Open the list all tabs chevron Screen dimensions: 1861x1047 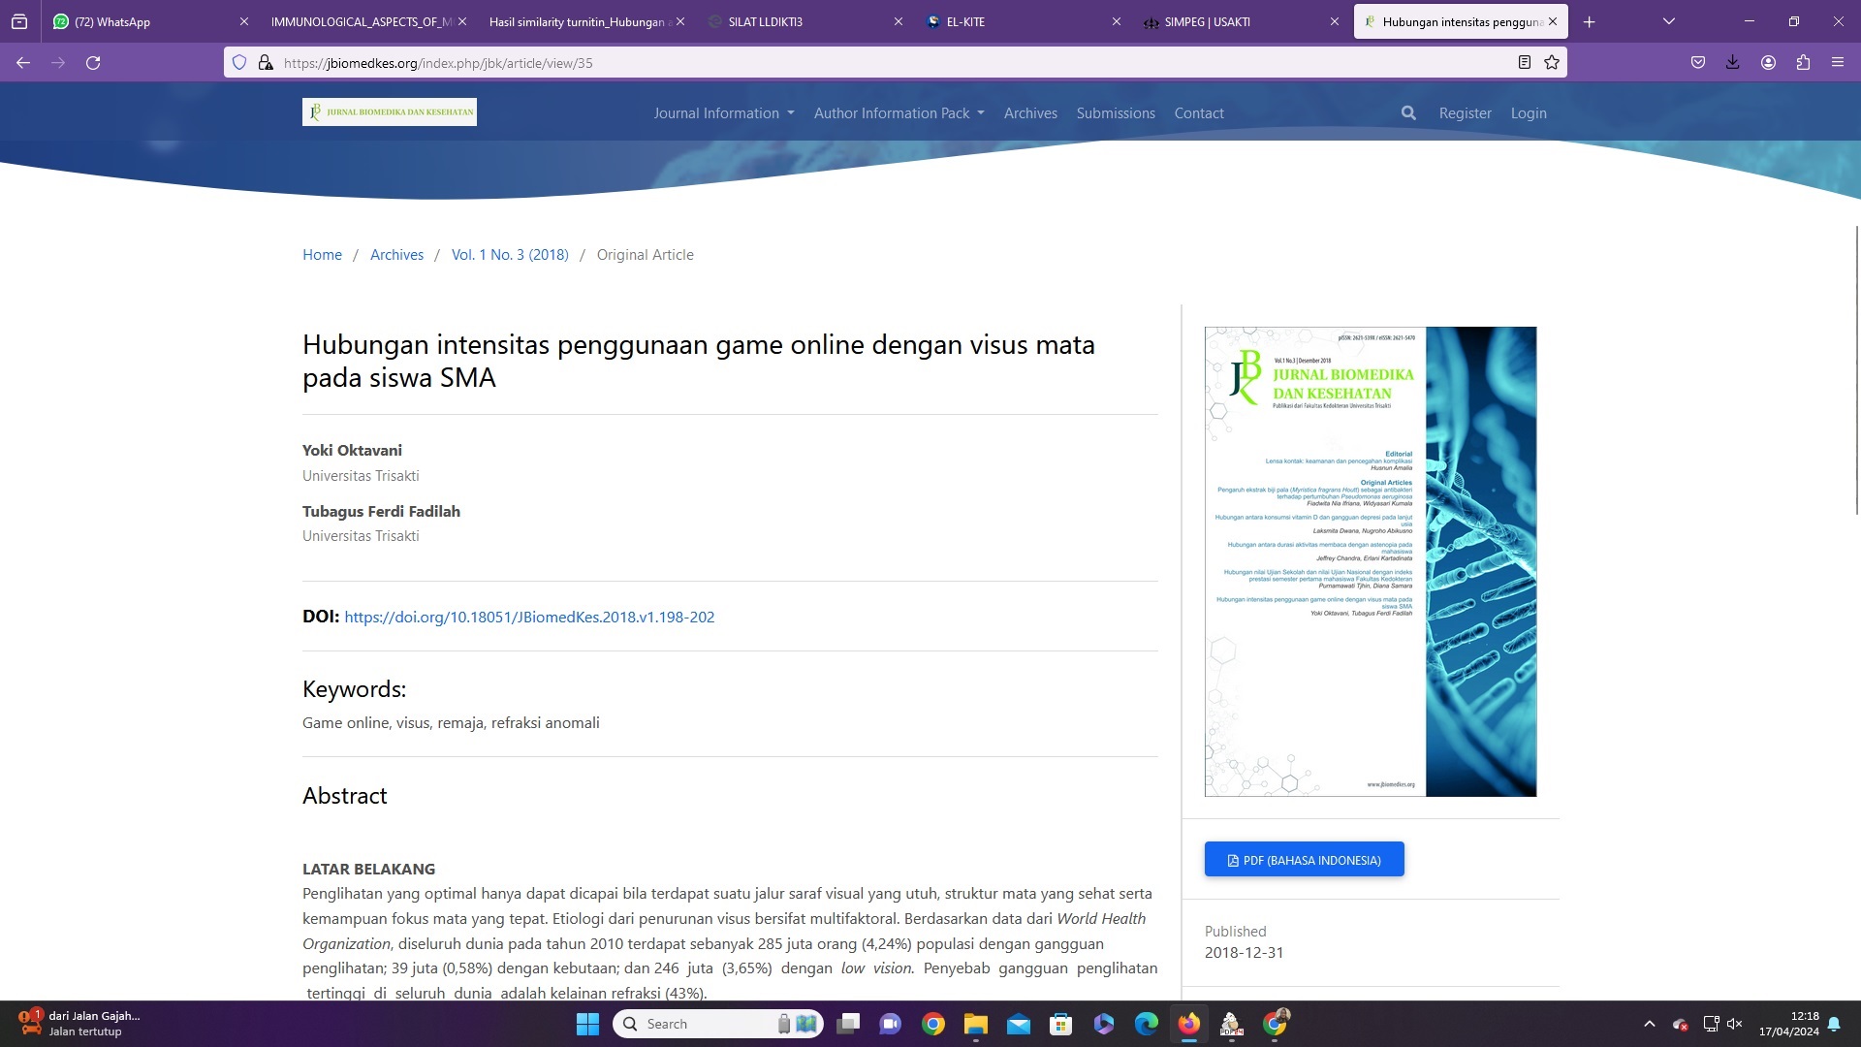(1668, 21)
